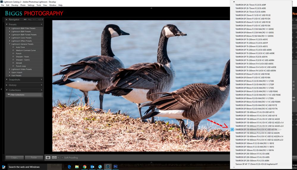Screen dimensions: 297x170
Task: Open File Explorer from the taskbar
Action: tap(77, 167)
